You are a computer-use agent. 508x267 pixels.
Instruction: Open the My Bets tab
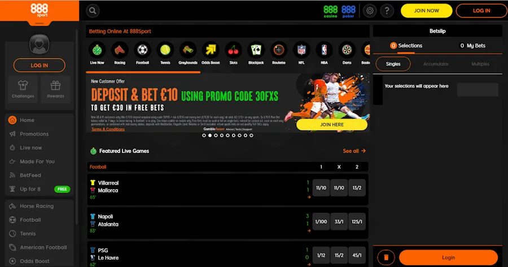click(x=472, y=46)
